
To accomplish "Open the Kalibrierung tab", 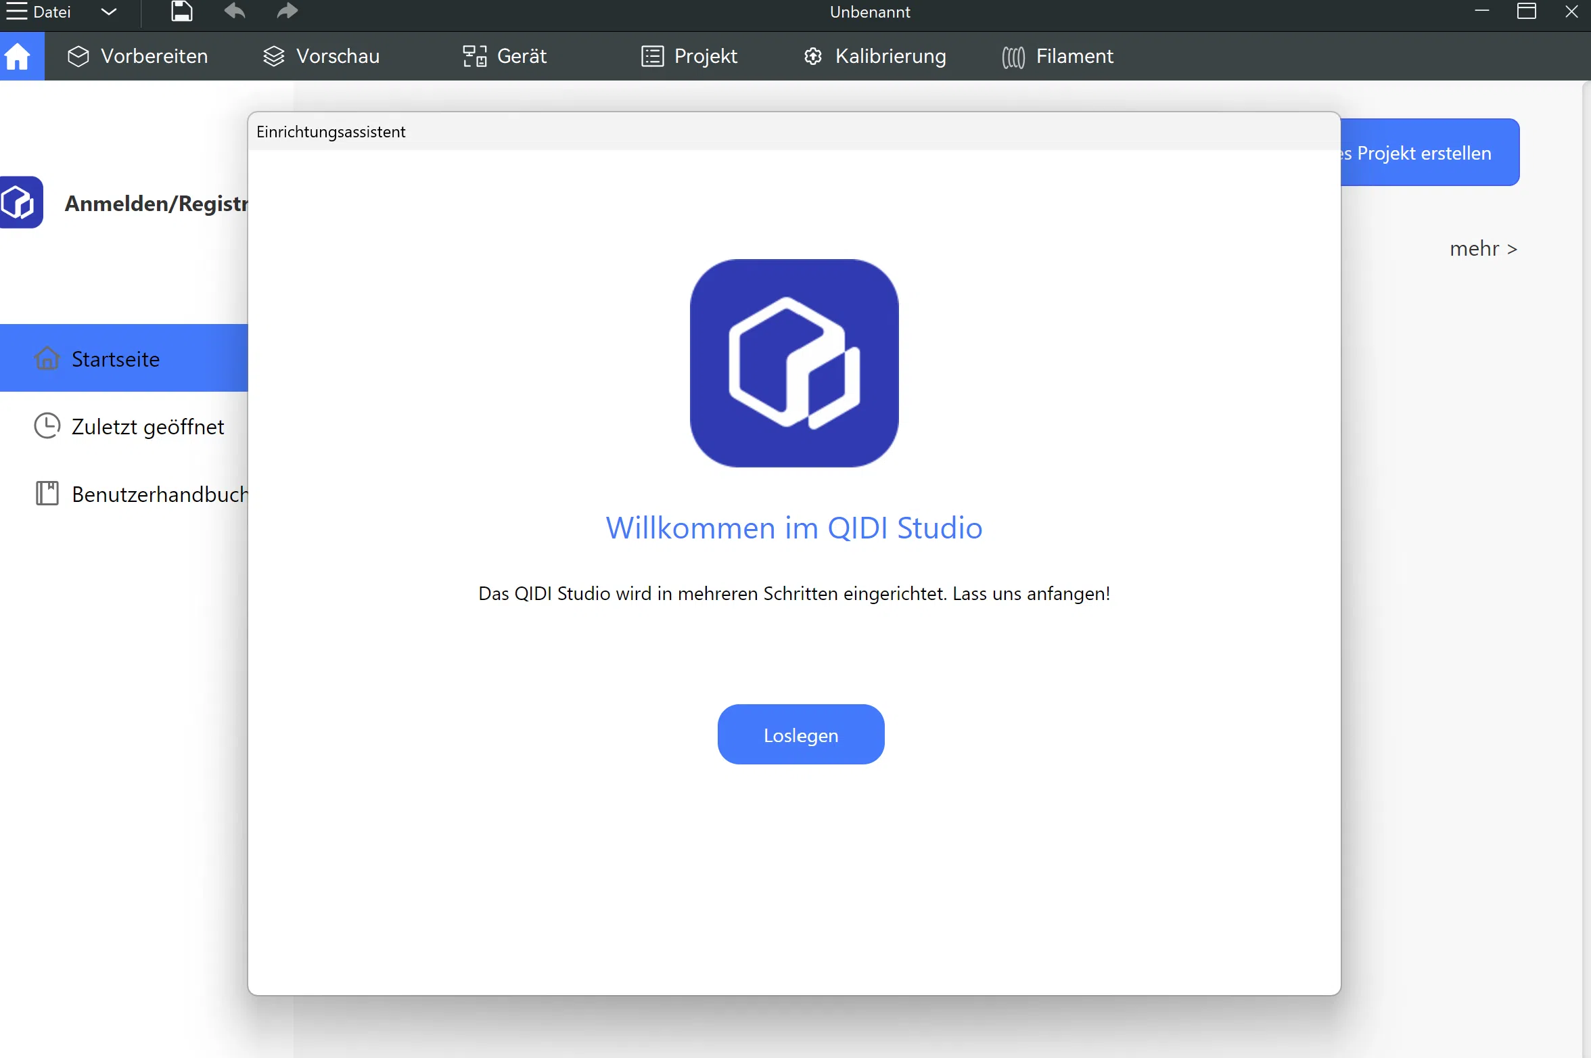I will tap(875, 56).
